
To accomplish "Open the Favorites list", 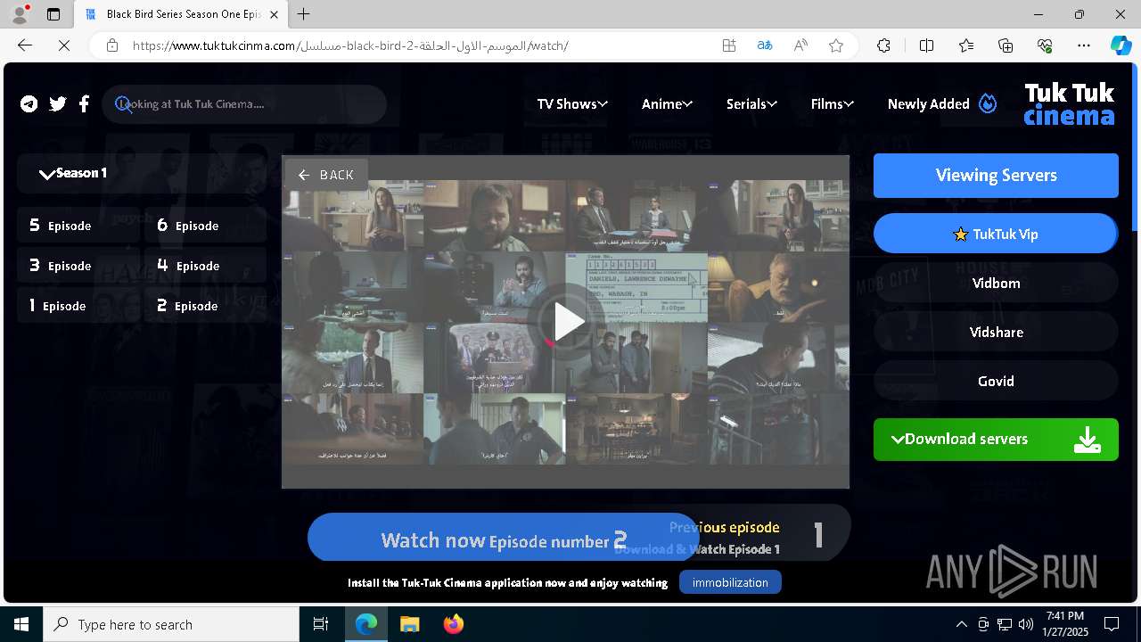I will pos(966,45).
